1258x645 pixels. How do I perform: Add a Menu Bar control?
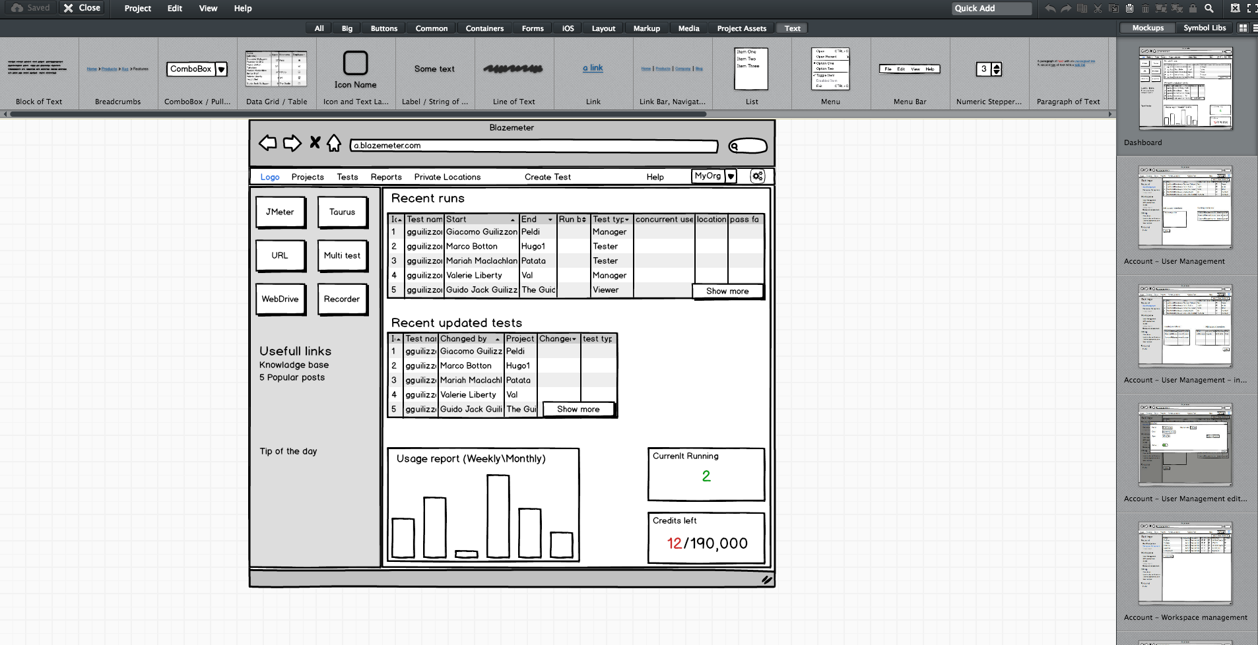tap(910, 73)
